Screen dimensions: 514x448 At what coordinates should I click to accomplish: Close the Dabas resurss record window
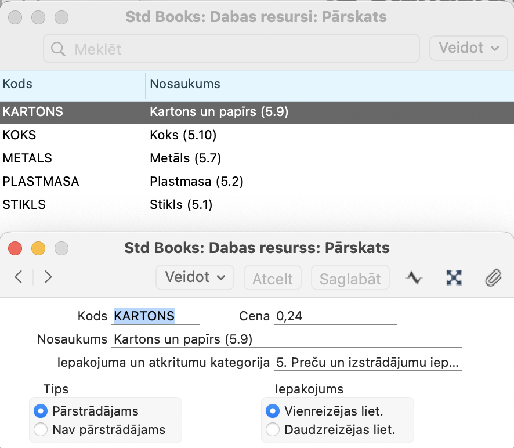[15, 248]
